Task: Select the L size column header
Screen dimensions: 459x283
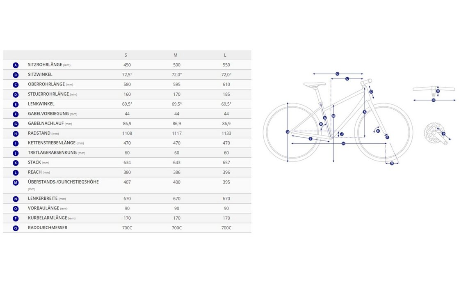Action: (x=225, y=55)
